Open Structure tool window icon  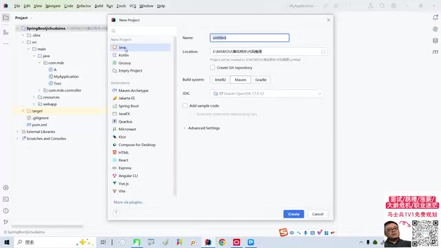[6, 32]
